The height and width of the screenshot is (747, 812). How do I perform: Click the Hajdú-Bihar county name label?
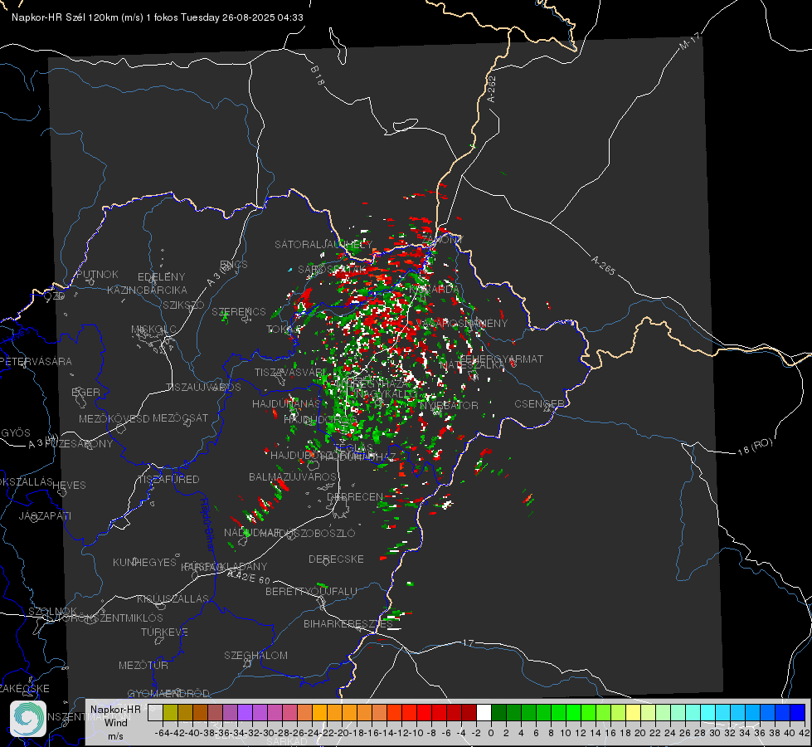(207, 525)
